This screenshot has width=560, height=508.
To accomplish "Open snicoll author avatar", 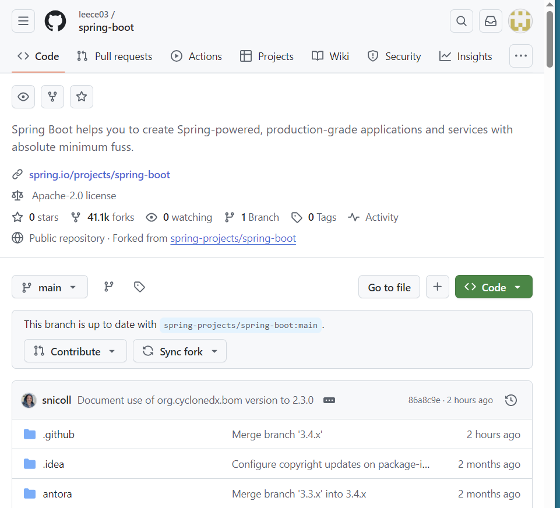I will [x=29, y=400].
